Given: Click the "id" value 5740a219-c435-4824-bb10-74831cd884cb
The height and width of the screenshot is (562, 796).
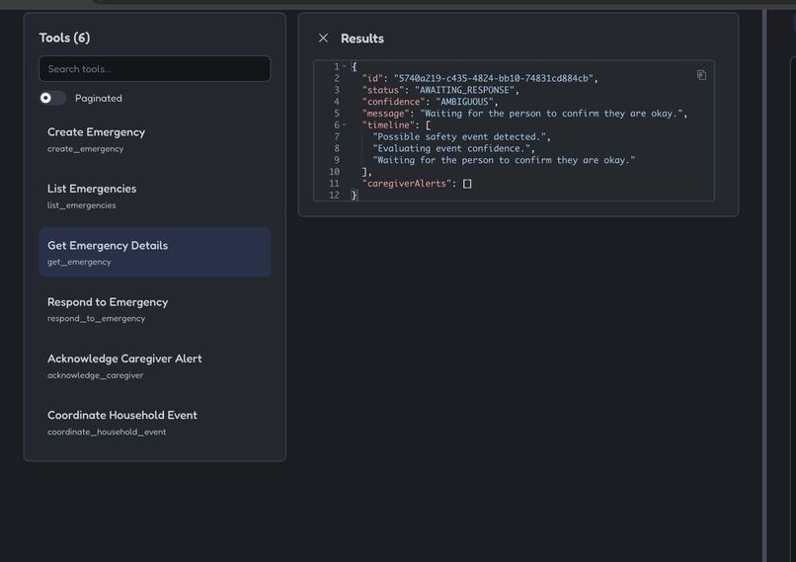Looking at the screenshot, I should coord(494,78).
